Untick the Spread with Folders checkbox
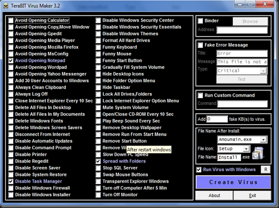The image size is (279, 208). pos(98,161)
